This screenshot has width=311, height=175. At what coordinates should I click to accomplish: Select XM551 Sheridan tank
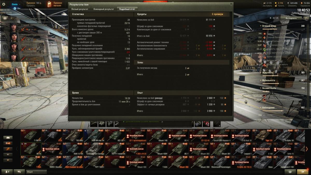[52, 162]
